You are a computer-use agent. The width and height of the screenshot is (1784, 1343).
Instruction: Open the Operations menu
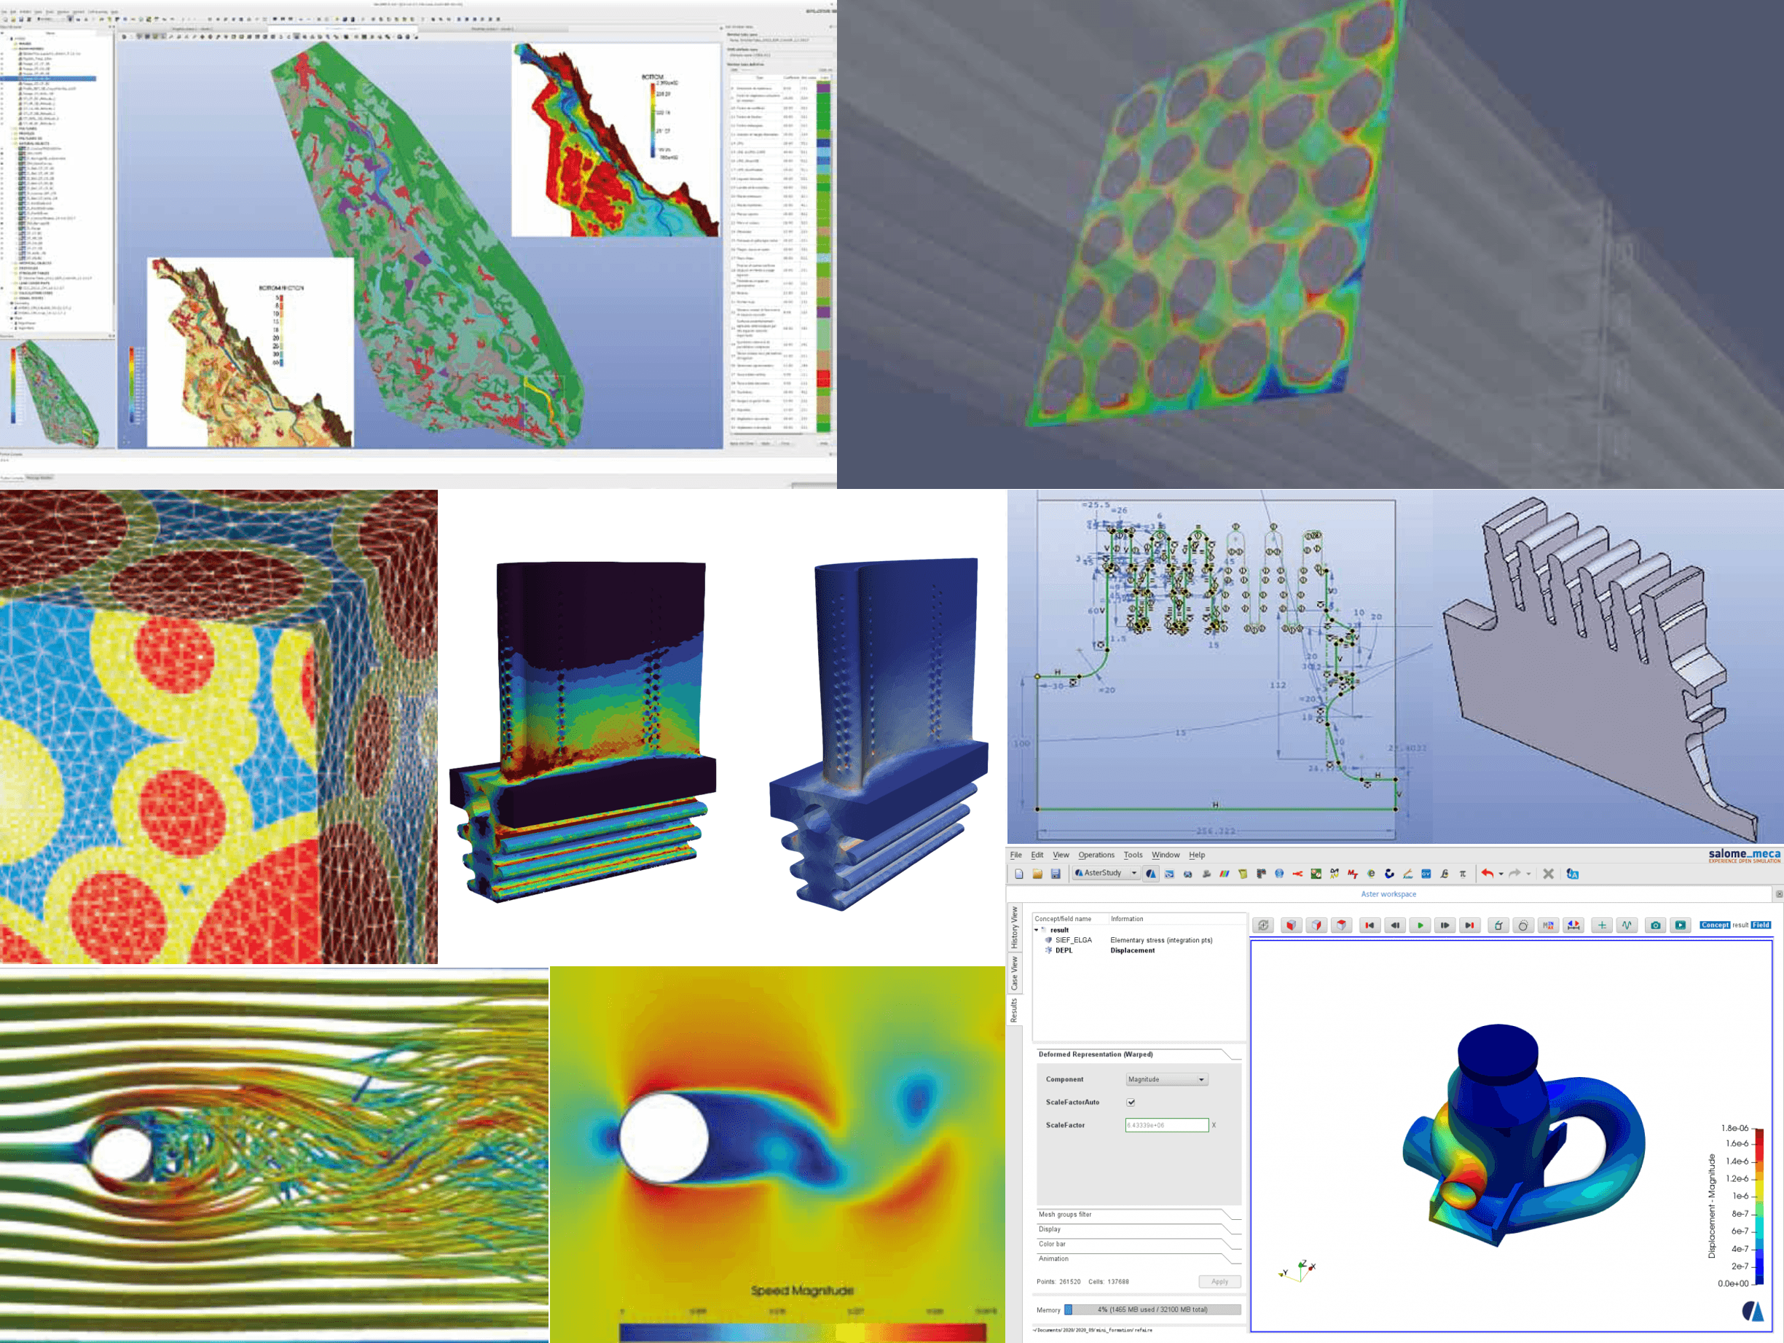(1096, 855)
